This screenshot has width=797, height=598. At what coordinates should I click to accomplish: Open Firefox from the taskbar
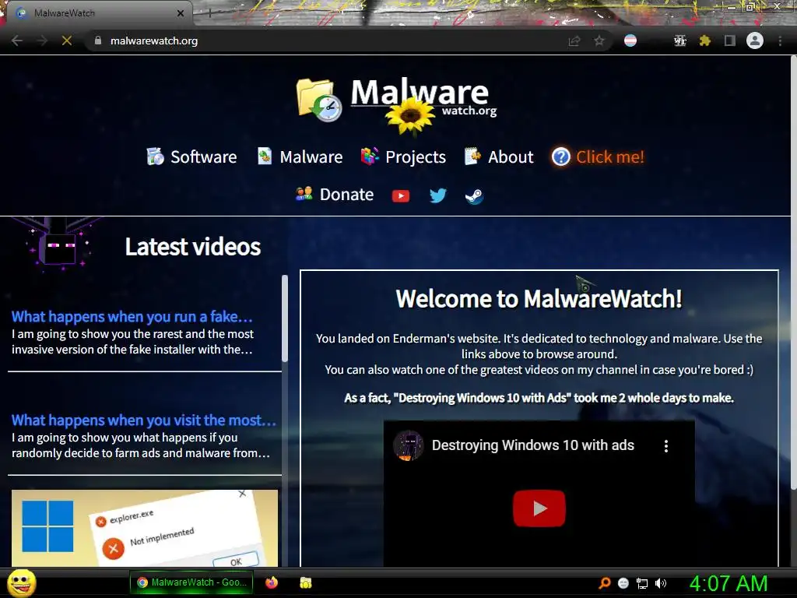272,582
